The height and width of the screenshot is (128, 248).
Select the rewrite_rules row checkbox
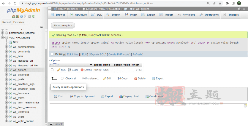(x=52, y=70)
